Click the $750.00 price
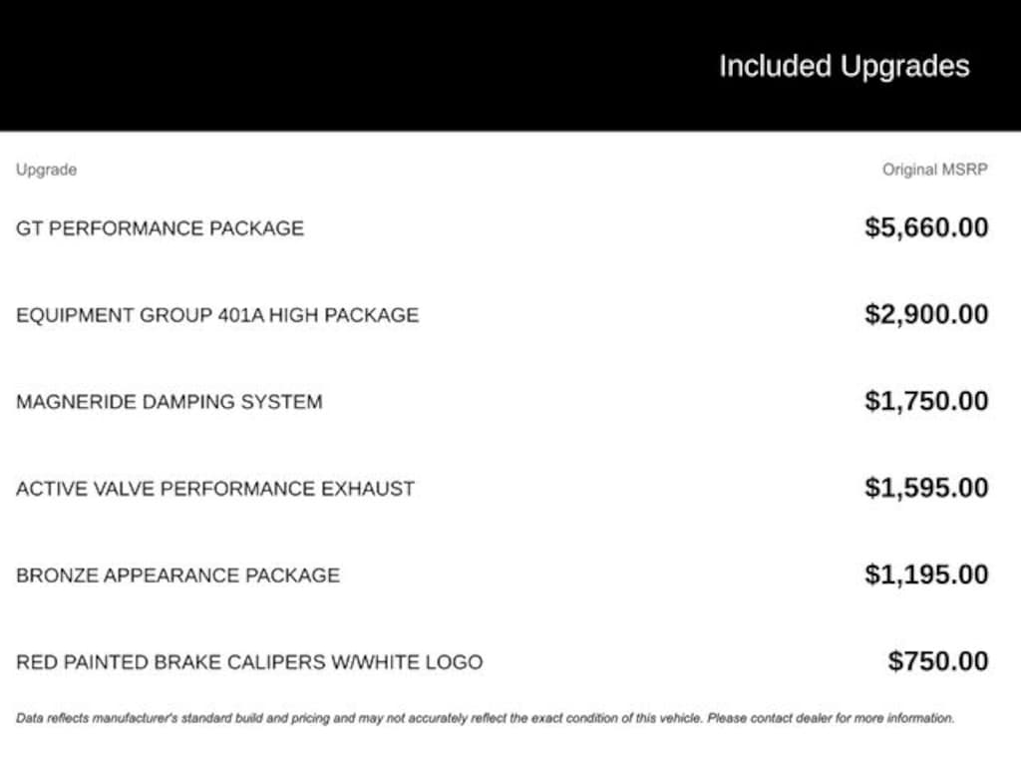 pyautogui.click(x=938, y=661)
